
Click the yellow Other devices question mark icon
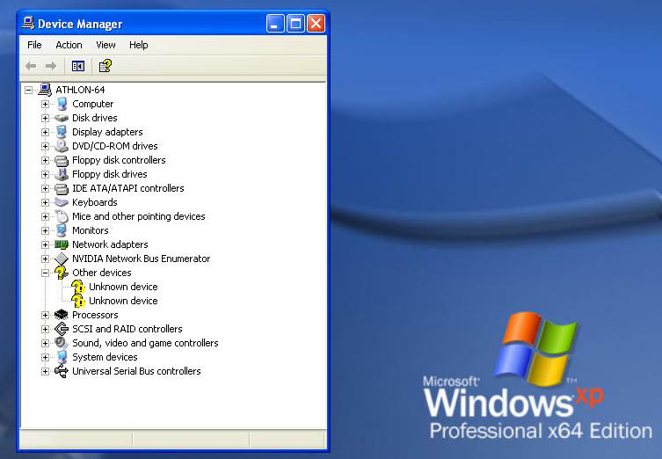click(x=62, y=273)
